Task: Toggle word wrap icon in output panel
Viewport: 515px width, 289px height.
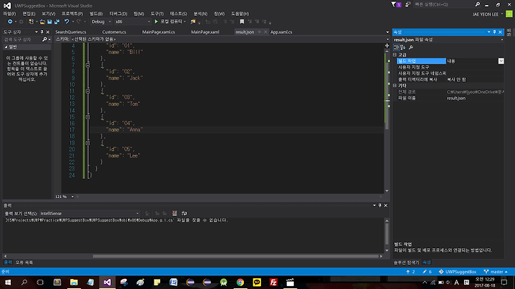Action: click(185, 213)
